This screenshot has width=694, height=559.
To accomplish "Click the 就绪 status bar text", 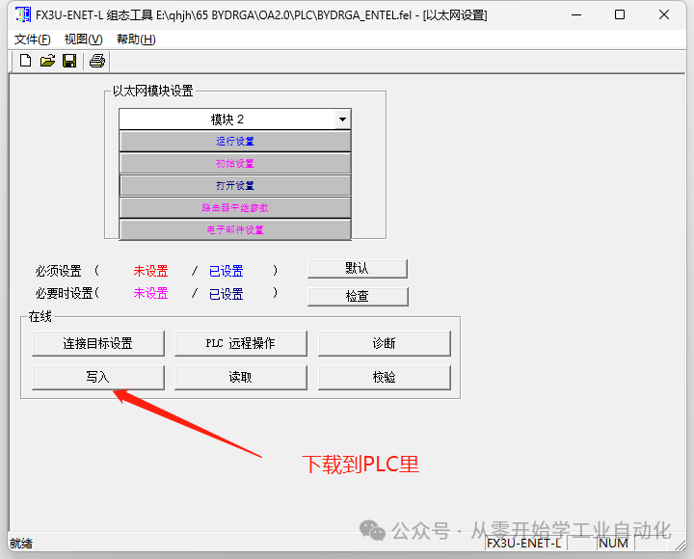I will point(21,543).
